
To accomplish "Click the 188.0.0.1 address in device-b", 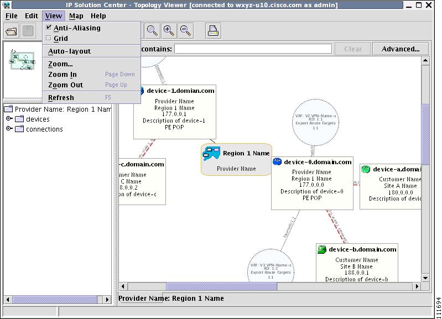I will coord(356,273).
